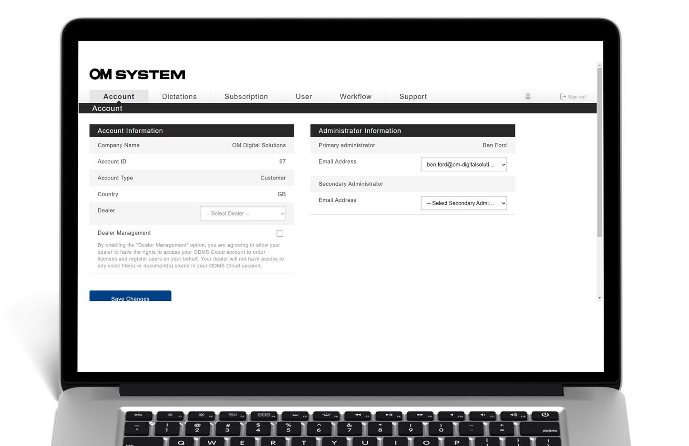
Task: Click the Primary administrator label
Action: [347, 145]
